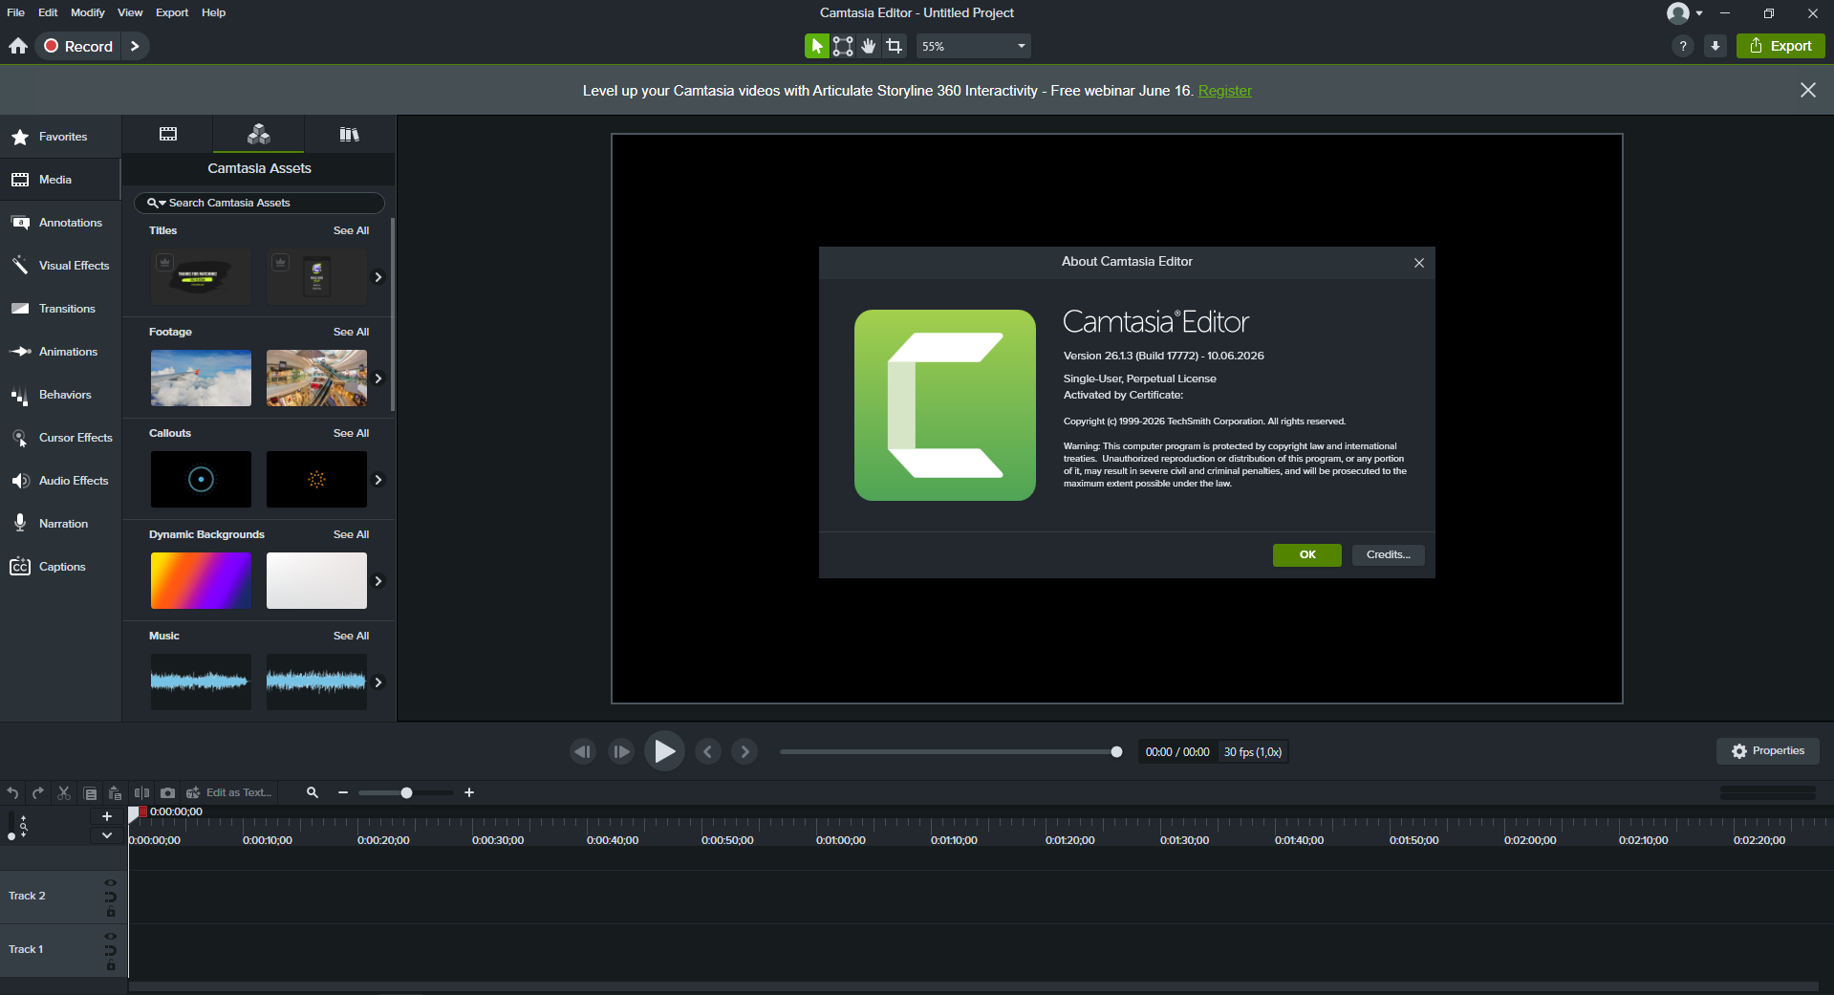This screenshot has height=995, width=1834.
Task: Play the project preview
Action: point(664,751)
